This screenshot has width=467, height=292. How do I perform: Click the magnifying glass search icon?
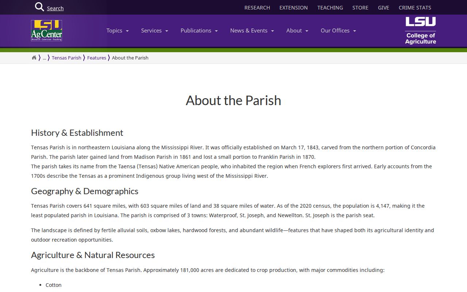39,7
